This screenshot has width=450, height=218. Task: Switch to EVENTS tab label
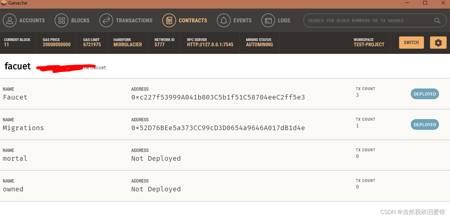tap(242, 21)
